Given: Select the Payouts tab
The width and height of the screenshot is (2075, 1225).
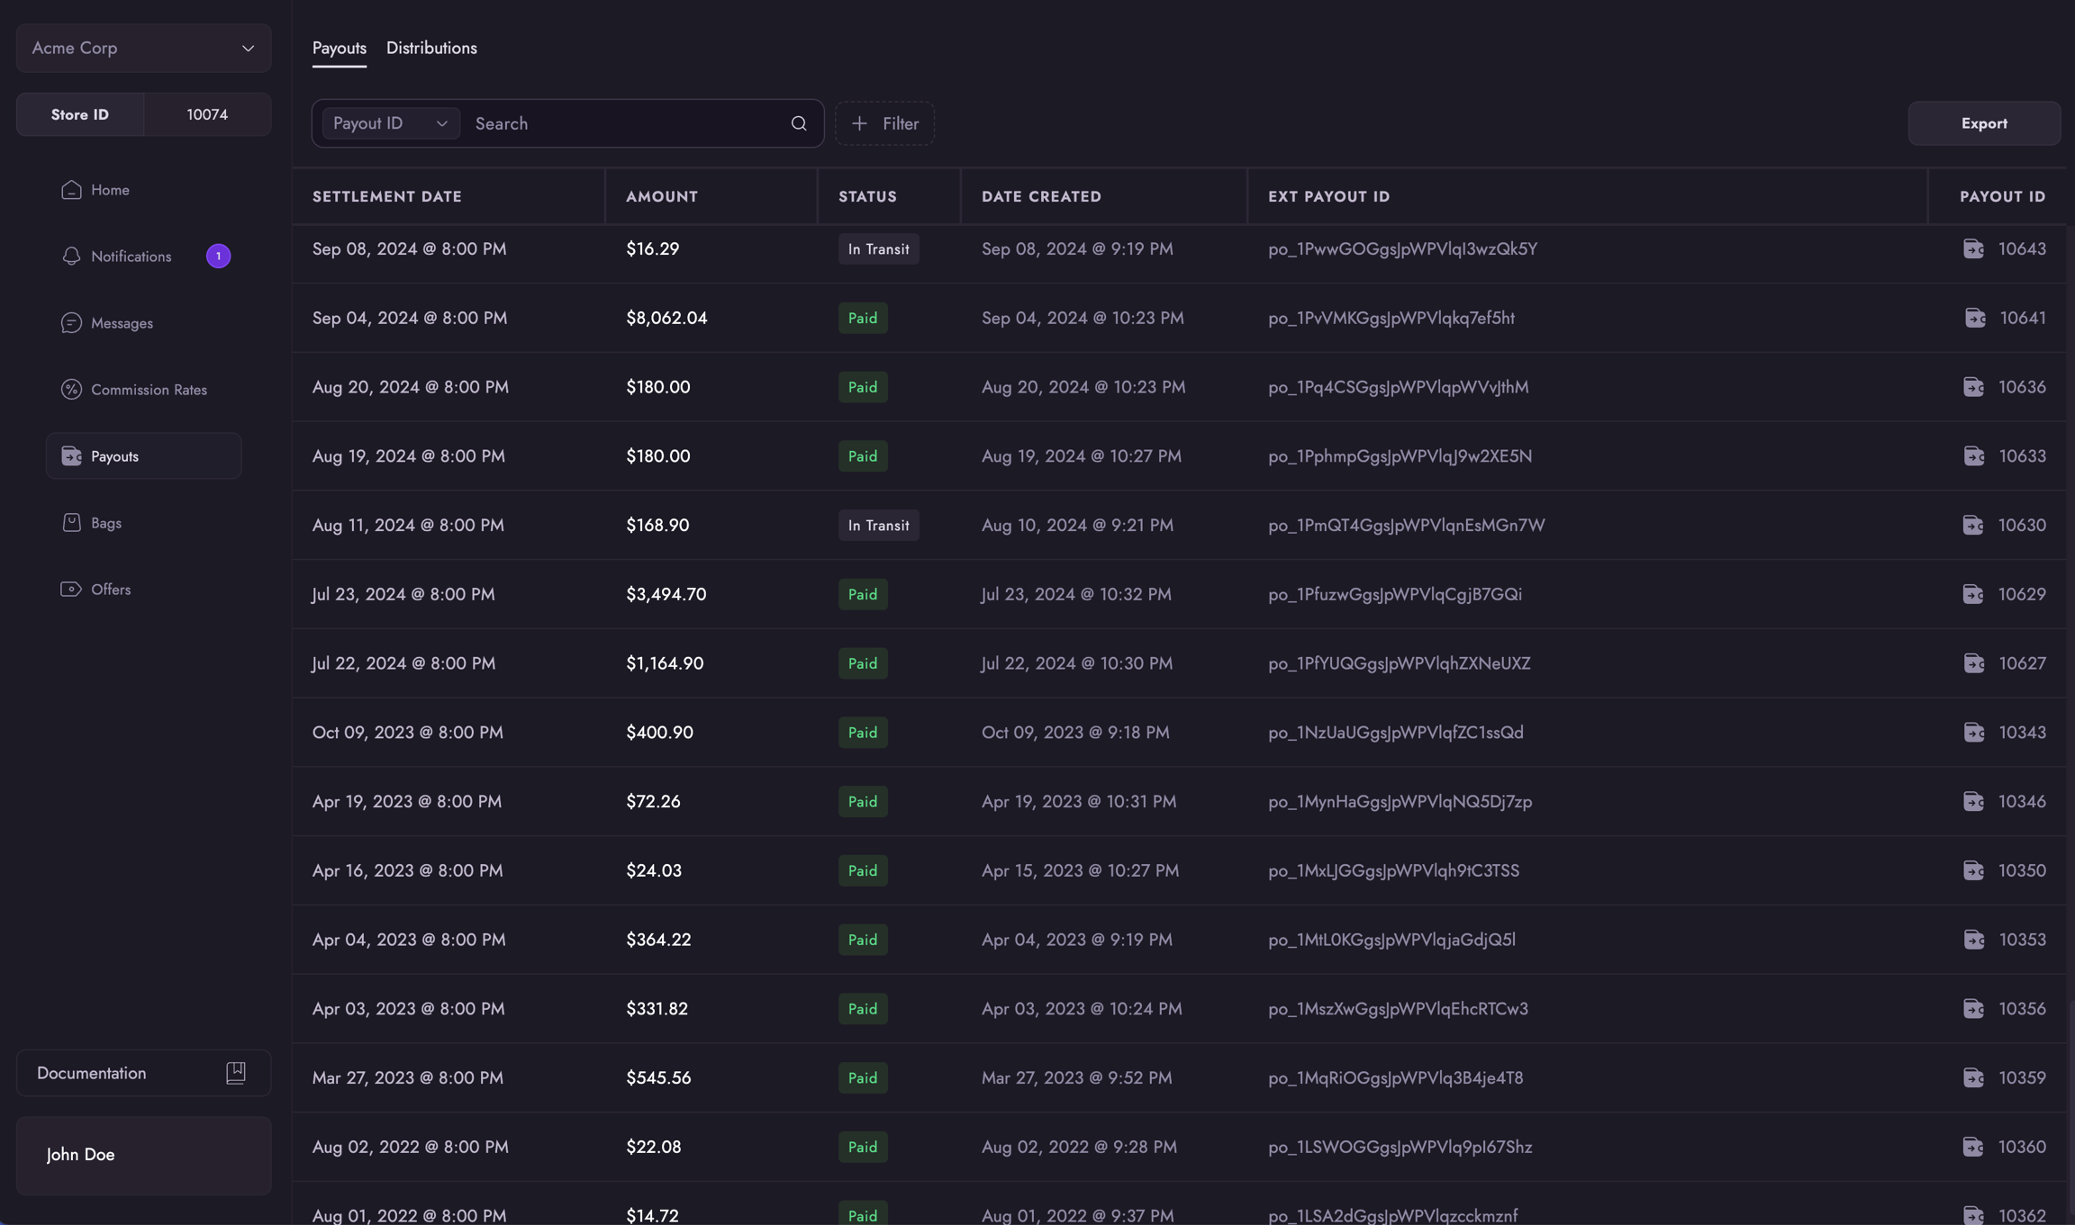Looking at the screenshot, I should coord(339,48).
